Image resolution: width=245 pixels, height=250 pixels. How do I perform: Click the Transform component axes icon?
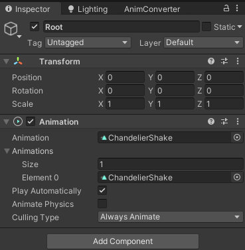18,61
